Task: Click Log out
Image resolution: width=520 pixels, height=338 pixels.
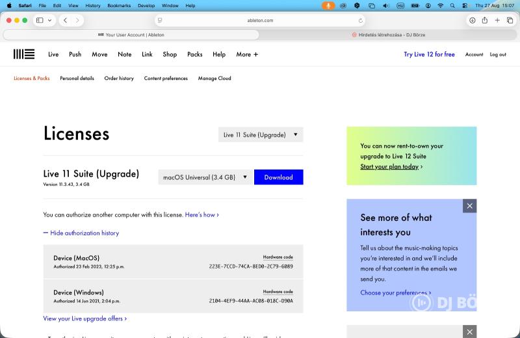Action: pyautogui.click(x=498, y=55)
